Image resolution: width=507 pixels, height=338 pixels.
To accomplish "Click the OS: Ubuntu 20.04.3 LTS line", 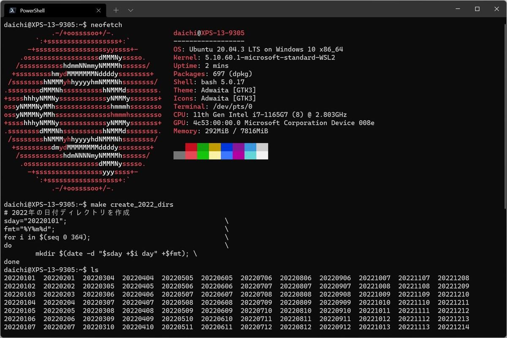I will 258,49.
